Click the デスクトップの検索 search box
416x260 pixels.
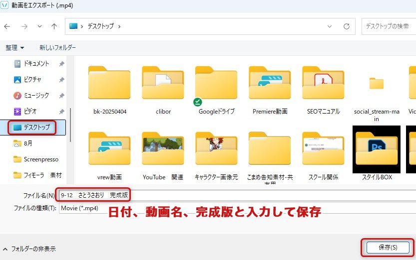click(387, 26)
